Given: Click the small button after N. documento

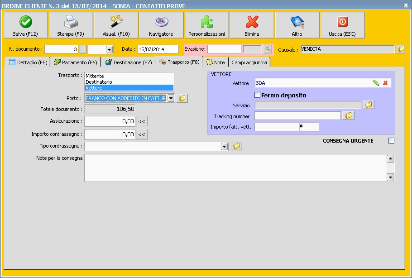Looking at the screenshot, I should 83,49.
